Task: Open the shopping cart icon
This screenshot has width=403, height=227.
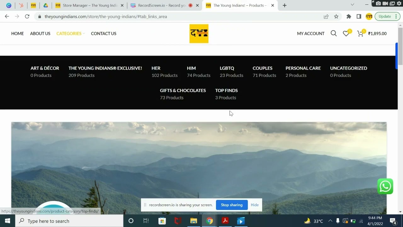Action: [360, 33]
